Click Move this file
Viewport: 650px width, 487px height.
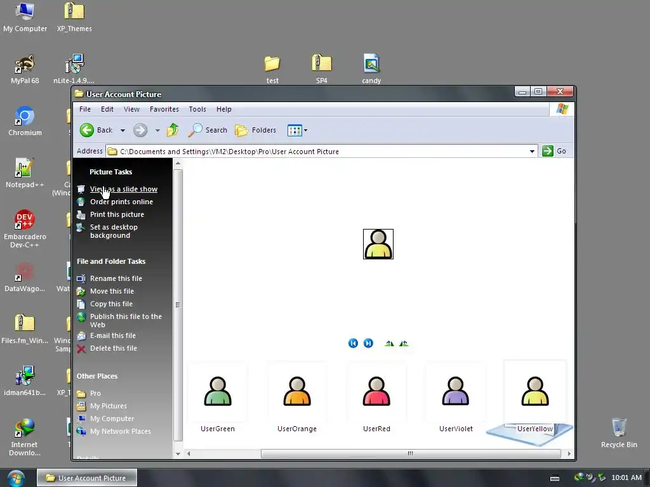(112, 291)
